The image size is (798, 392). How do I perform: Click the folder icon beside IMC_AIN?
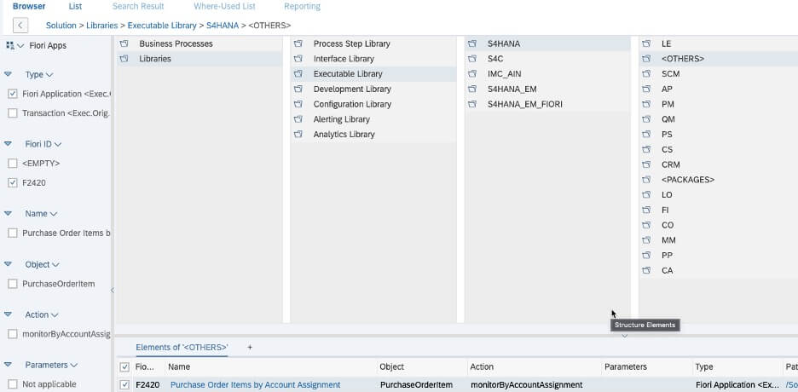pos(472,74)
